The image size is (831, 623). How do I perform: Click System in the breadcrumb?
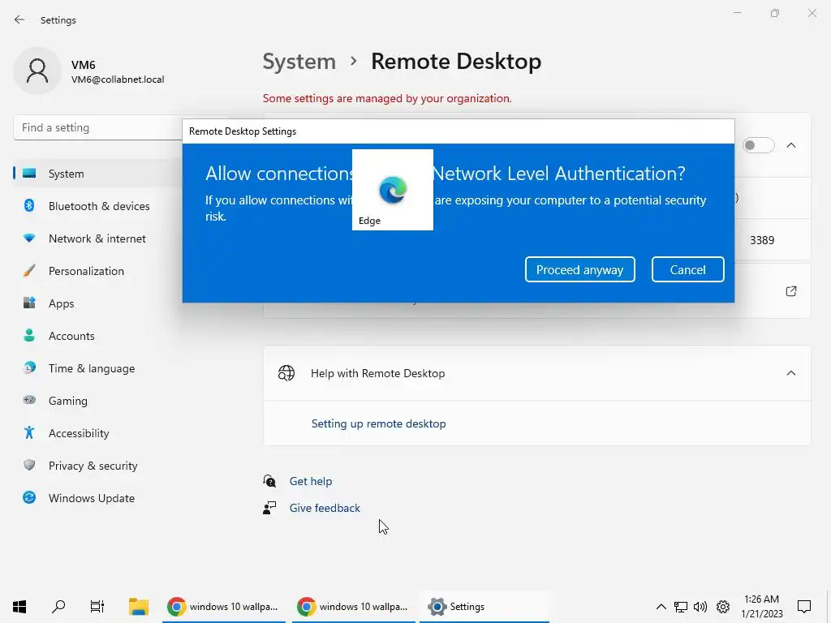click(299, 62)
